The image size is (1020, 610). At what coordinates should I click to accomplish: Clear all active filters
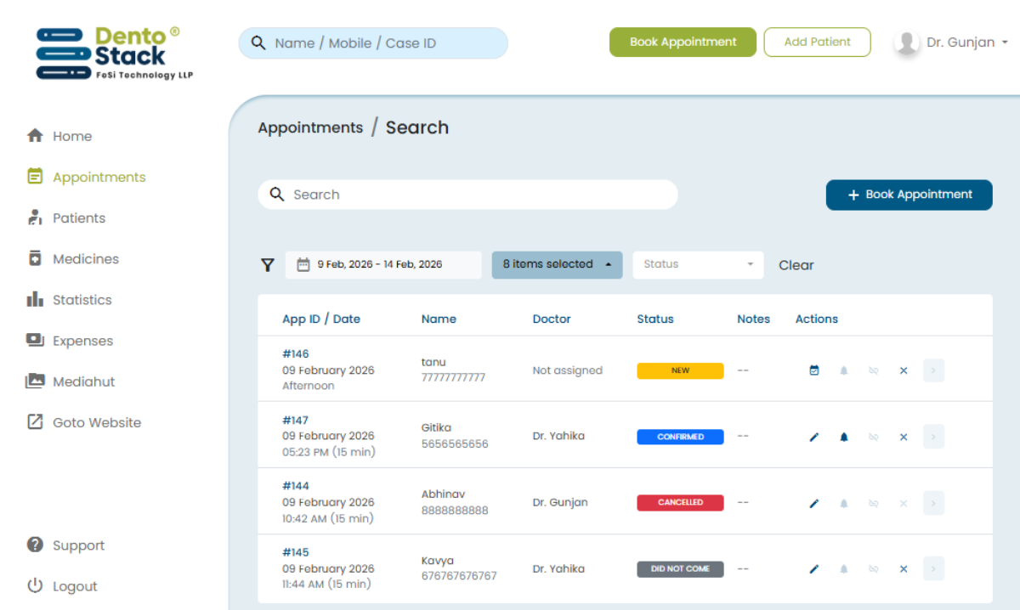[x=796, y=264]
